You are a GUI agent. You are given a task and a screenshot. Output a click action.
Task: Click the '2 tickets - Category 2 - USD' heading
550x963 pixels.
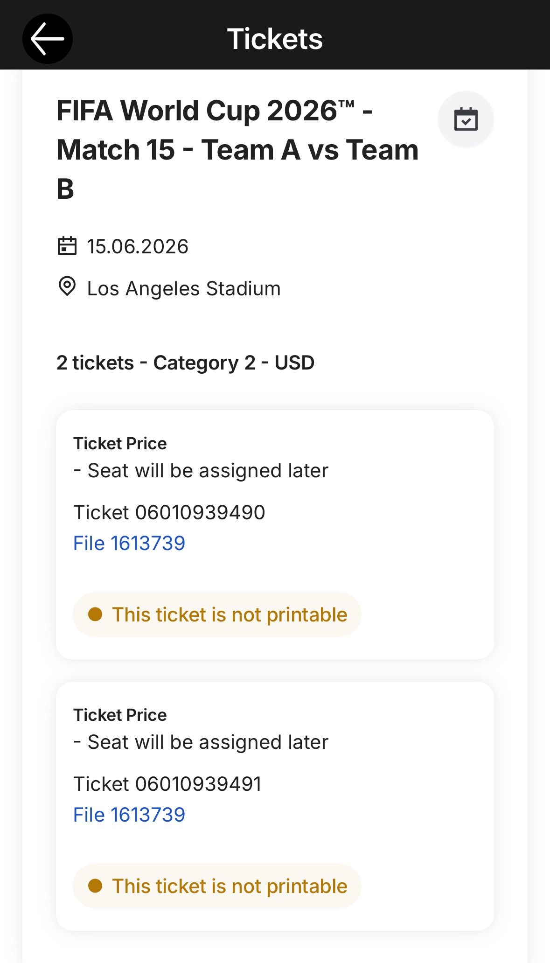tap(185, 363)
